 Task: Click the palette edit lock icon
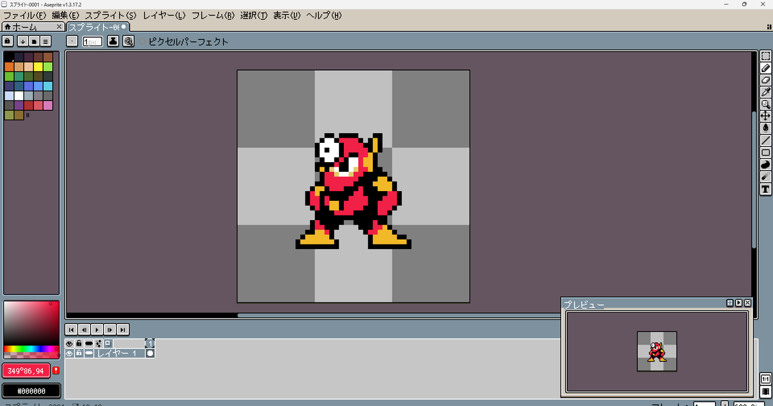point(8,41)
